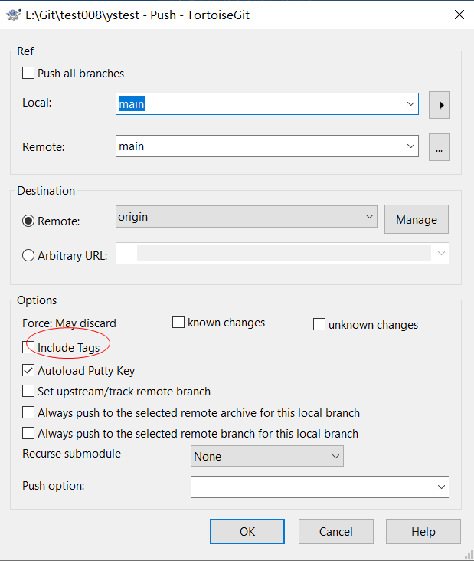Close the Push dialog window
The image size is (474, 561).
[459, 15]
